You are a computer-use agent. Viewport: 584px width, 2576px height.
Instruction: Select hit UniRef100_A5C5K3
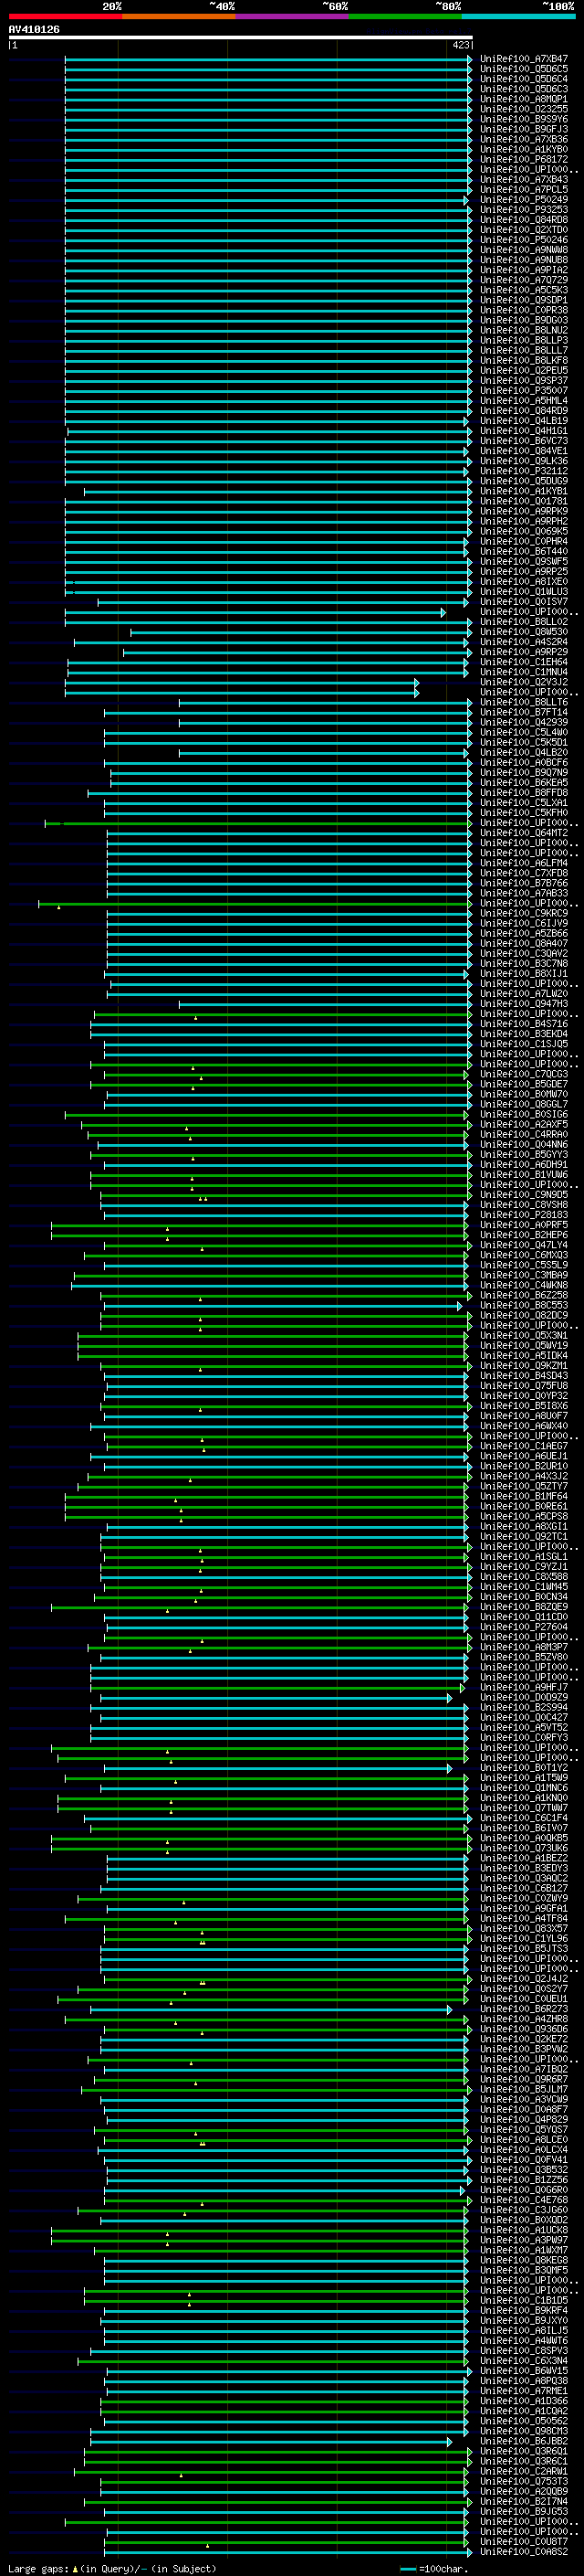[524, 290]
